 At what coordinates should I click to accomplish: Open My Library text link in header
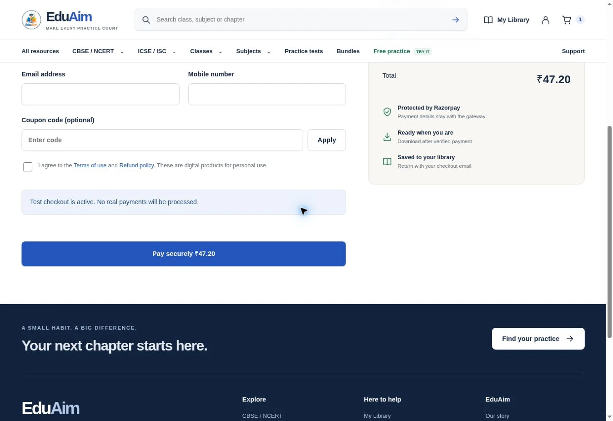tap(513, 20)
